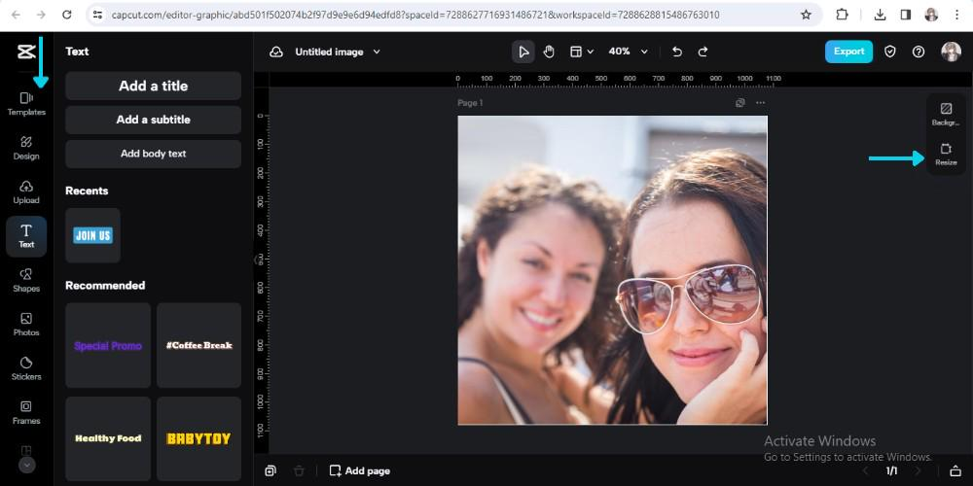The width and height of the screenshot is (973, 486).
Task: View site information icon in address bar
Action: tap(96, 15)
